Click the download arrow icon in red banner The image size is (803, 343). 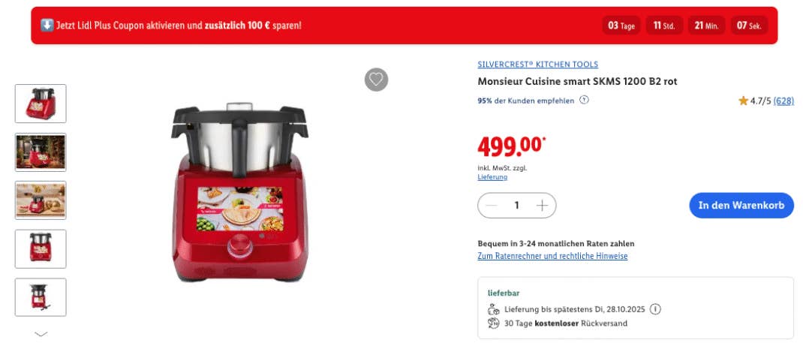click(x=47, y=25)
